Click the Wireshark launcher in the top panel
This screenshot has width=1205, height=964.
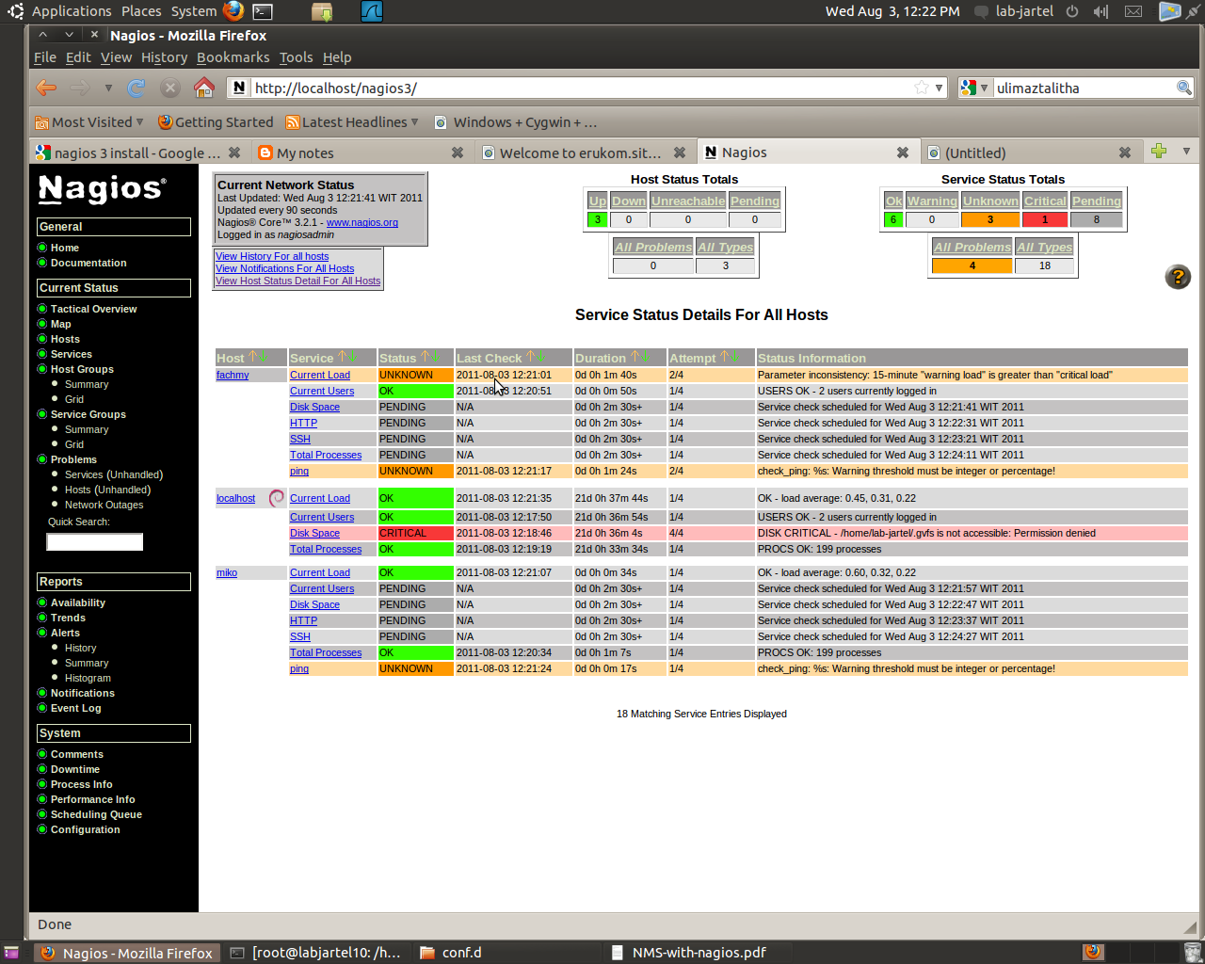(372, 11)
